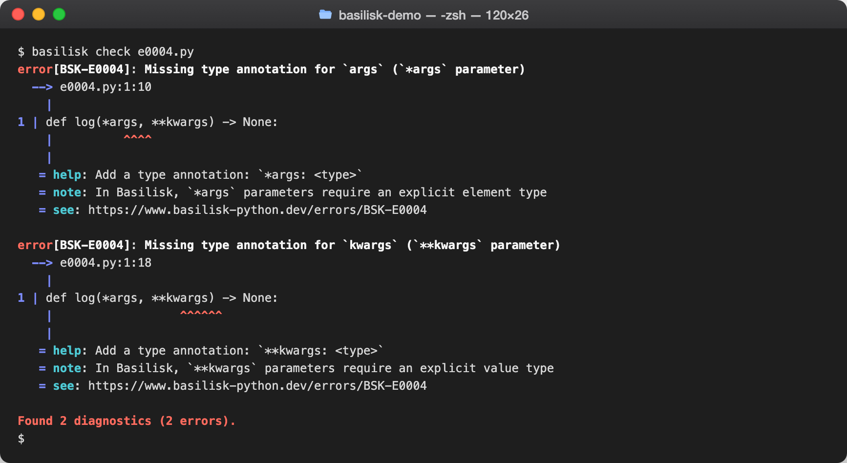Click the yellow minimize window button

pyautogui.click(x=39, y=15)
